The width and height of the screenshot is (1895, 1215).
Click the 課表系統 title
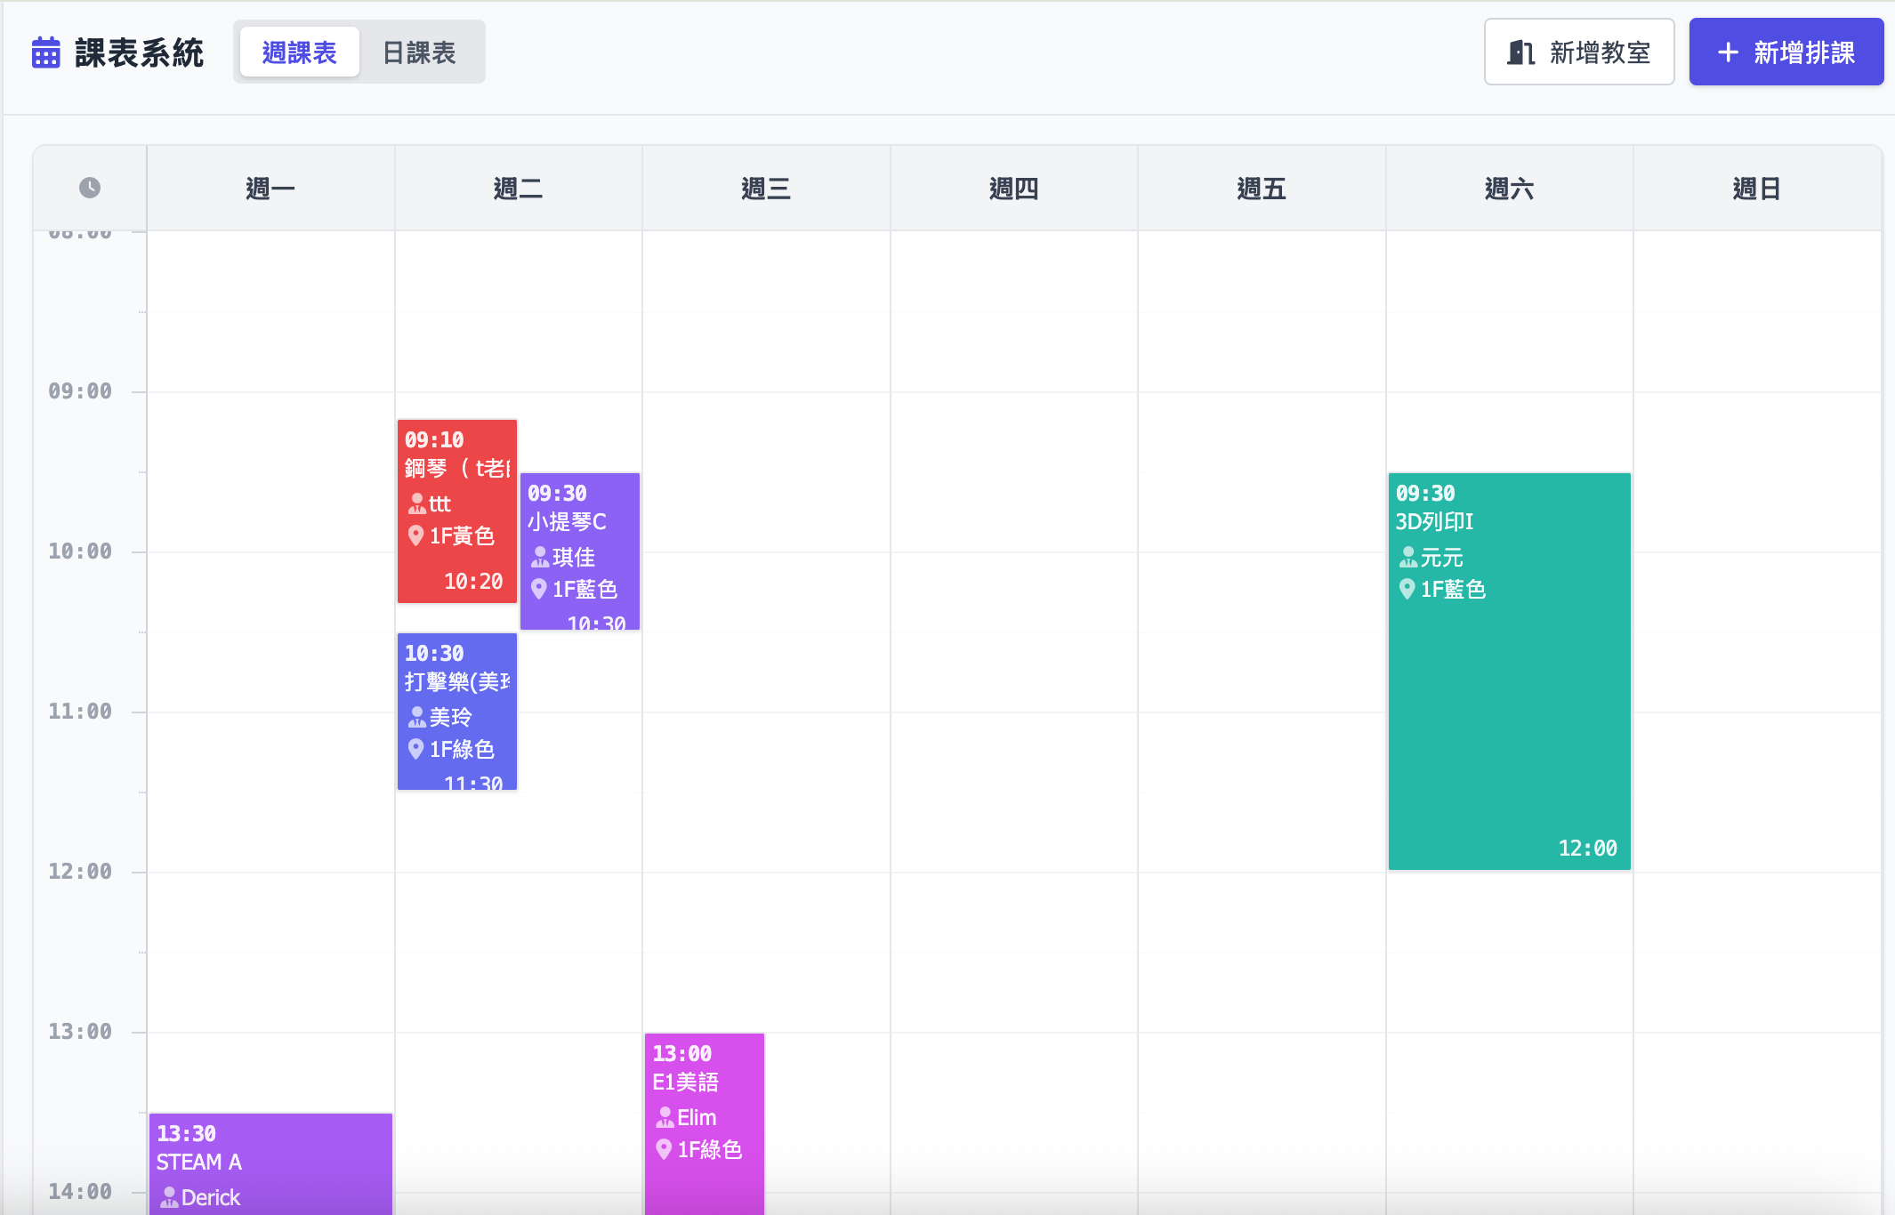tap(140, 52)
